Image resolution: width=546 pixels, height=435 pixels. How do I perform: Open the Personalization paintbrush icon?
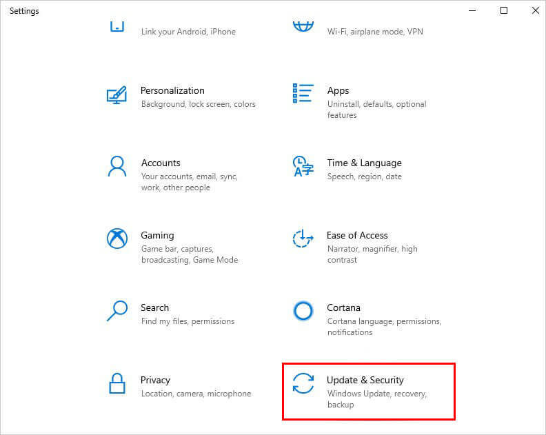click(x=117, y=95)
